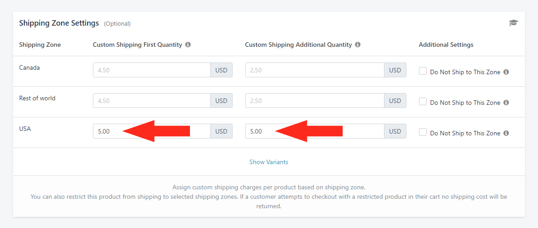
Task: Click info icon for Rest of world Do Not Ship
Action: (506, 103)
